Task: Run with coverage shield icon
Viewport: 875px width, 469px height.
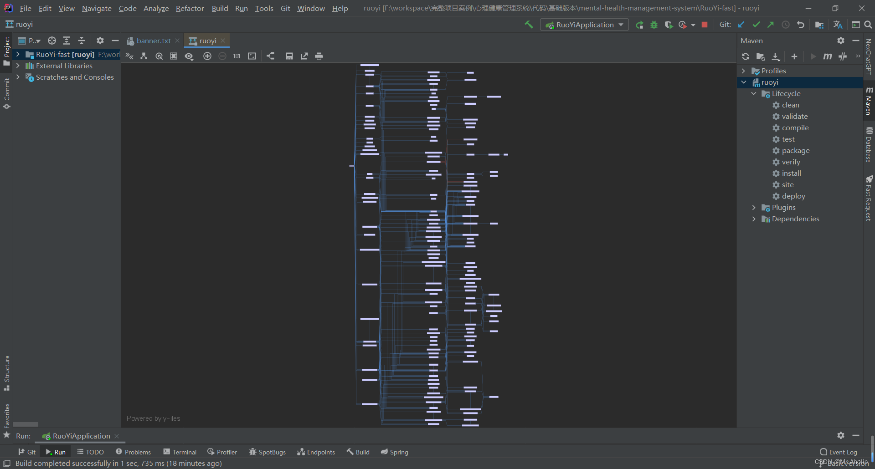Action: click(x=669, y=25)
